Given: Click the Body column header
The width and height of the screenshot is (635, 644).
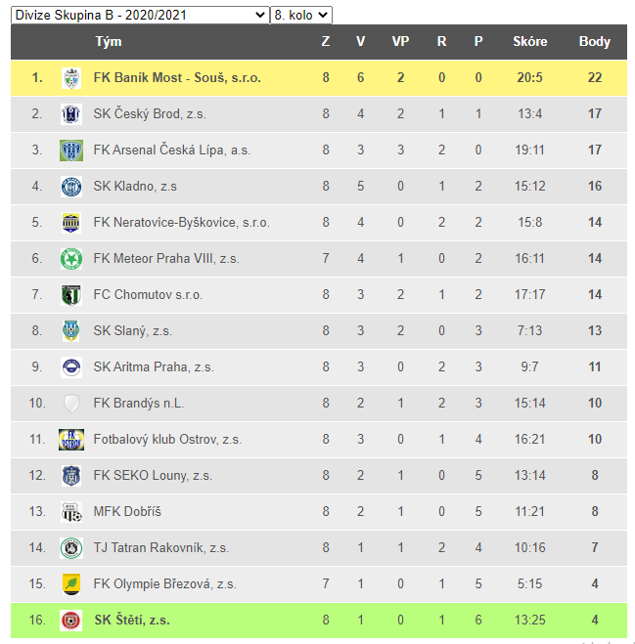Looking at the screenshot, I should point(594,42).
